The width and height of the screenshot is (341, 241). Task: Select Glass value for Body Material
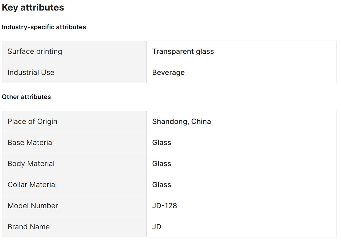click(x=161, y=164)
